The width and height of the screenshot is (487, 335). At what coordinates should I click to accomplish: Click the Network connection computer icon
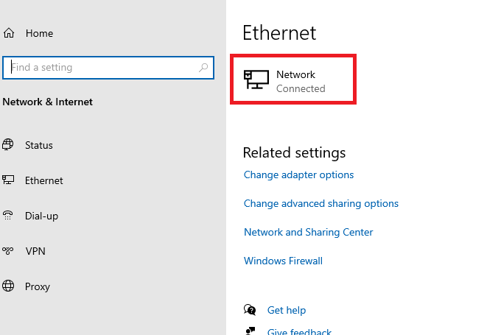point(256,80)
